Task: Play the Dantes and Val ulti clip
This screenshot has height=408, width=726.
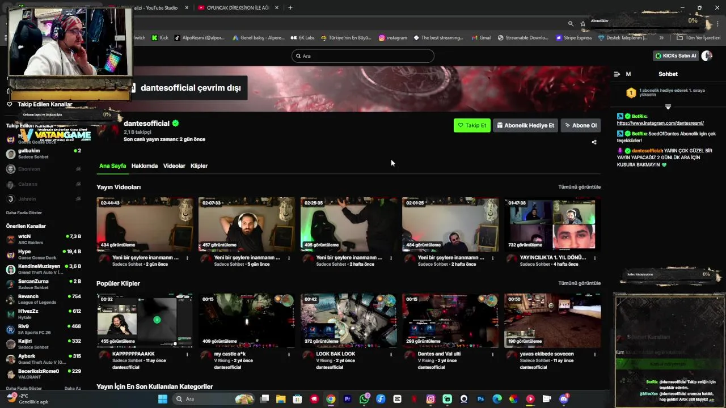Action: [450, 320]
